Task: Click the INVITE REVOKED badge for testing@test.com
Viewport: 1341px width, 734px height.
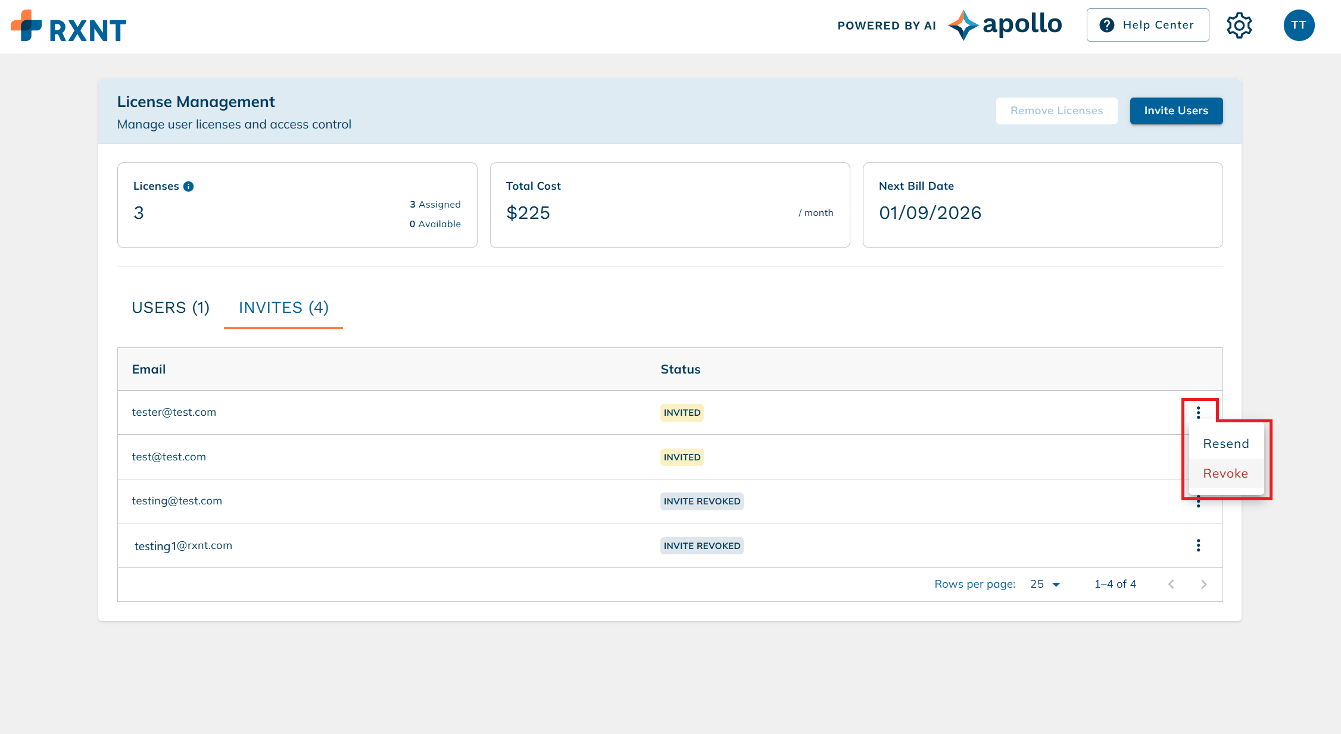Action: point(701,501)
